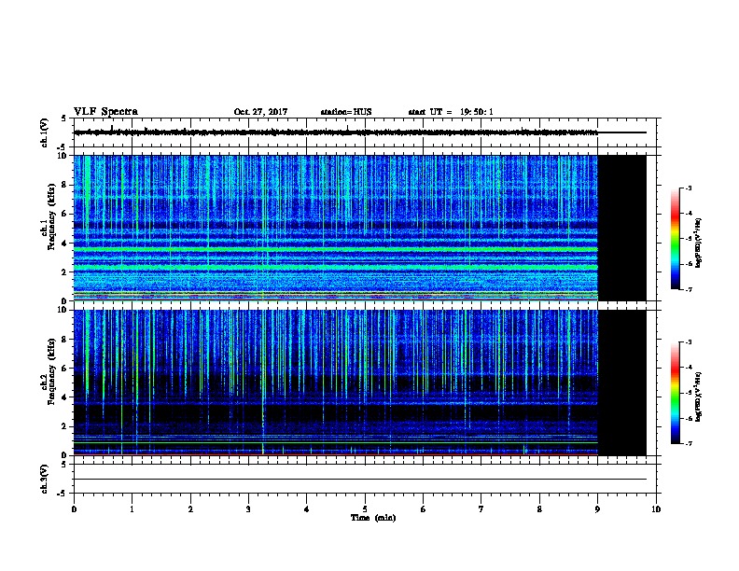Click the "start UT = 19:50: 1" text
The image size is (739, 571).
point(451,112)
